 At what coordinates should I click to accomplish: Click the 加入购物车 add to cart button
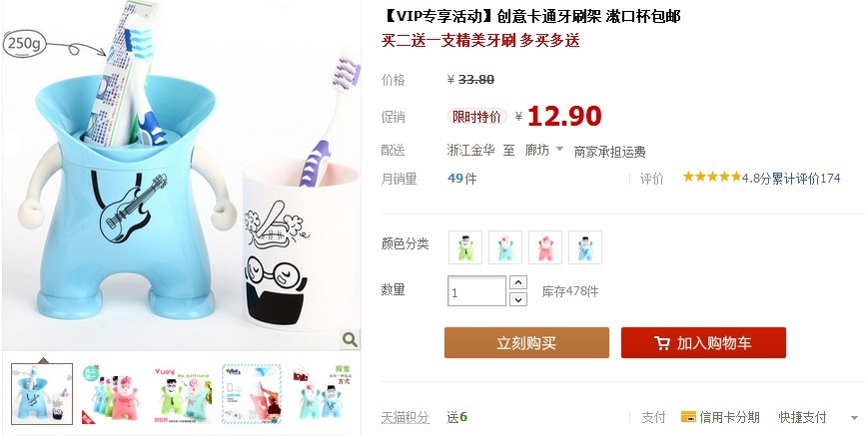(x=703, y=343)
